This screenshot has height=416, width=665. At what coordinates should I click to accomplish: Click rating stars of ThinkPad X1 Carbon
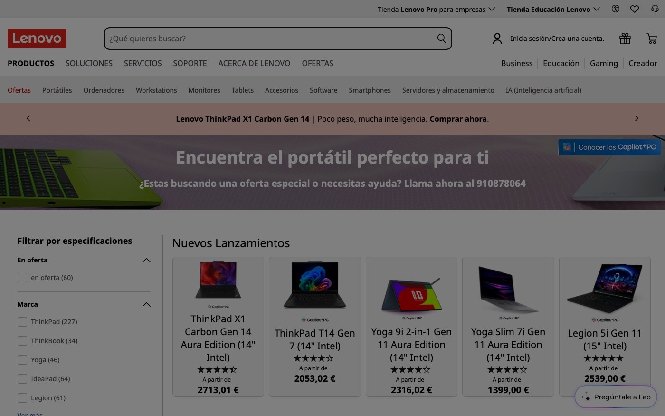tap(217, 369)
